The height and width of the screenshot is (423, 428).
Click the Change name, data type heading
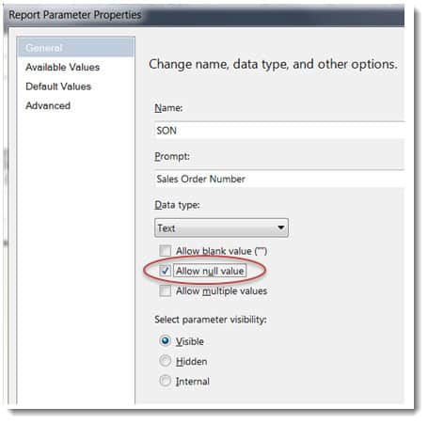click(273, 64)
